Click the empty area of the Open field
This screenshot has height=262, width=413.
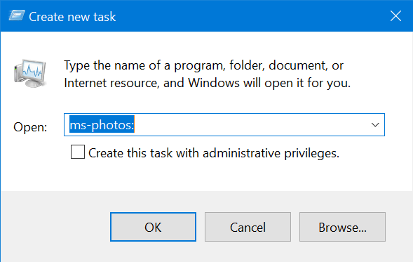click(x=250, y=125)
